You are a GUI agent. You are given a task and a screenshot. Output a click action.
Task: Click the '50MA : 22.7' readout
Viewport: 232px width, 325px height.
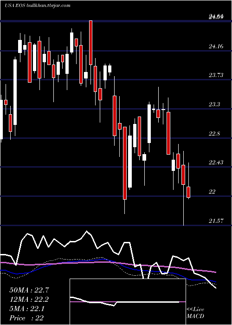pos(29,290)
